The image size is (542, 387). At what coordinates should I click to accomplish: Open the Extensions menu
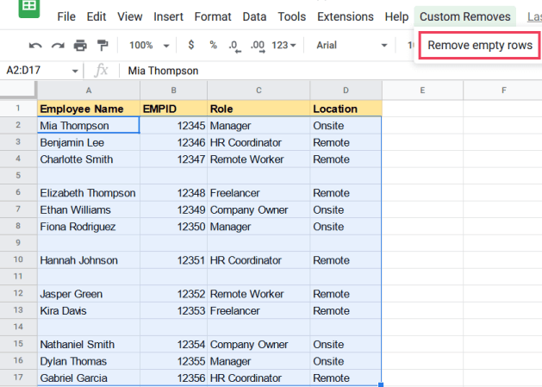[x=346, y=16]
